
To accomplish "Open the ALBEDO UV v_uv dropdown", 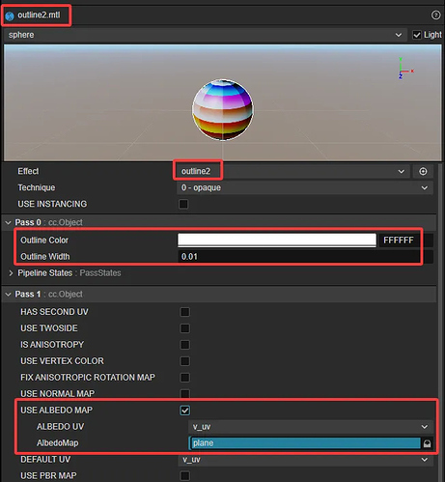I will (x=311, y=427).
